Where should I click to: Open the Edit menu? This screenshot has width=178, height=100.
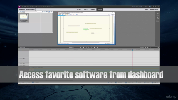click(x=25, y=7)
